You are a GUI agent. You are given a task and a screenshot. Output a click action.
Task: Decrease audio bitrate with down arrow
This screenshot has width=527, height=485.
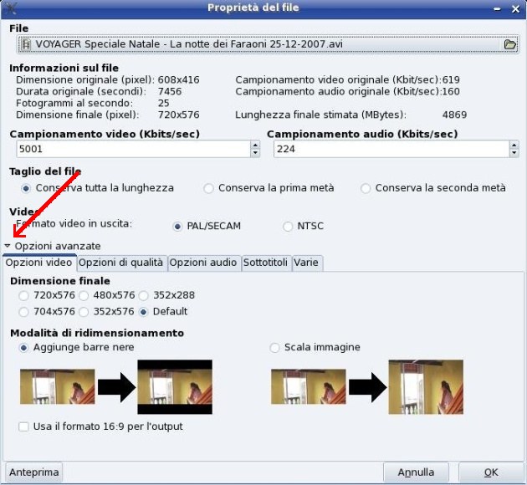click(513, 153)
